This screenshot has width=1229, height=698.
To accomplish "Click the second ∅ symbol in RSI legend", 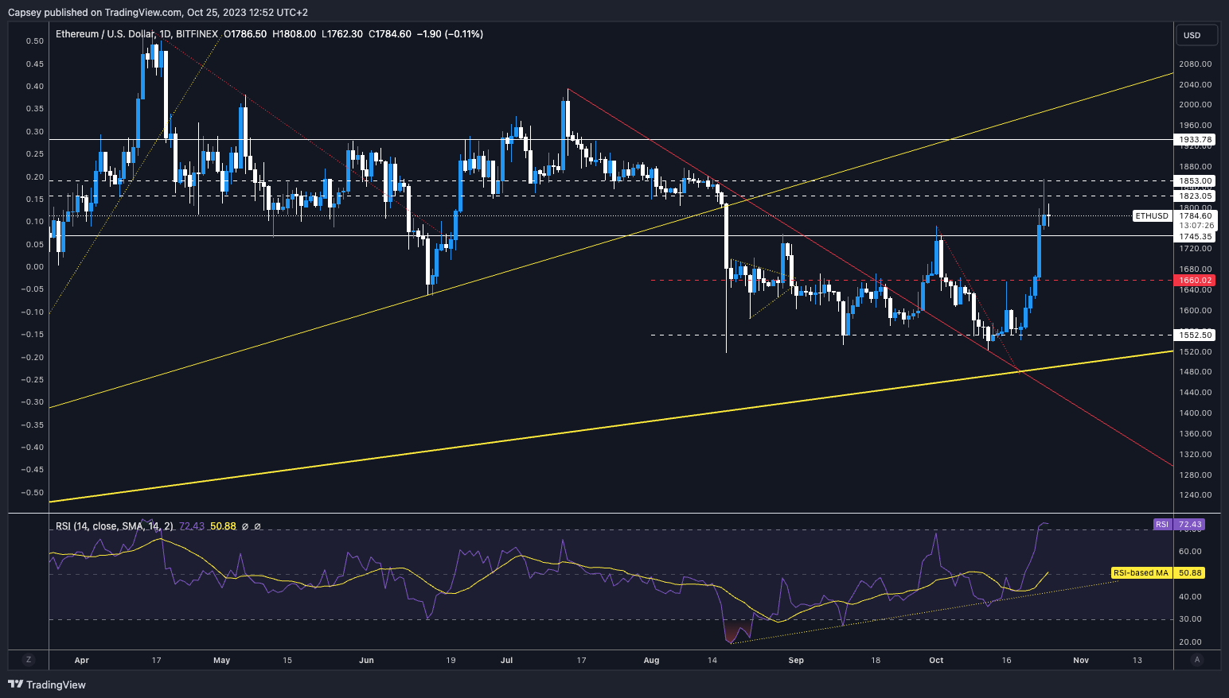I will click(x=258, y=526).
